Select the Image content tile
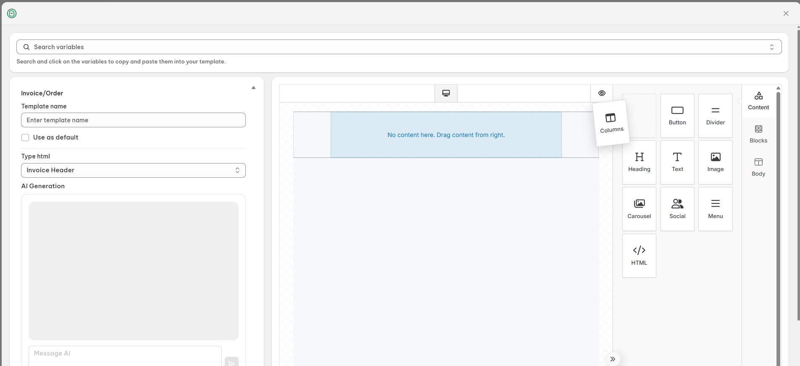Image resolution: width=800 pixels, height=366 pixels. 715,162
